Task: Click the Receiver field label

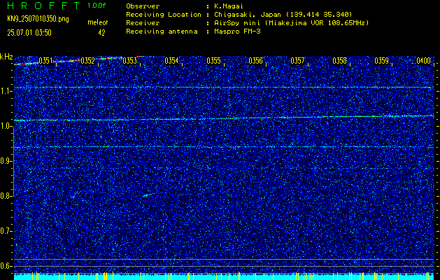Action: click(143, 22)
